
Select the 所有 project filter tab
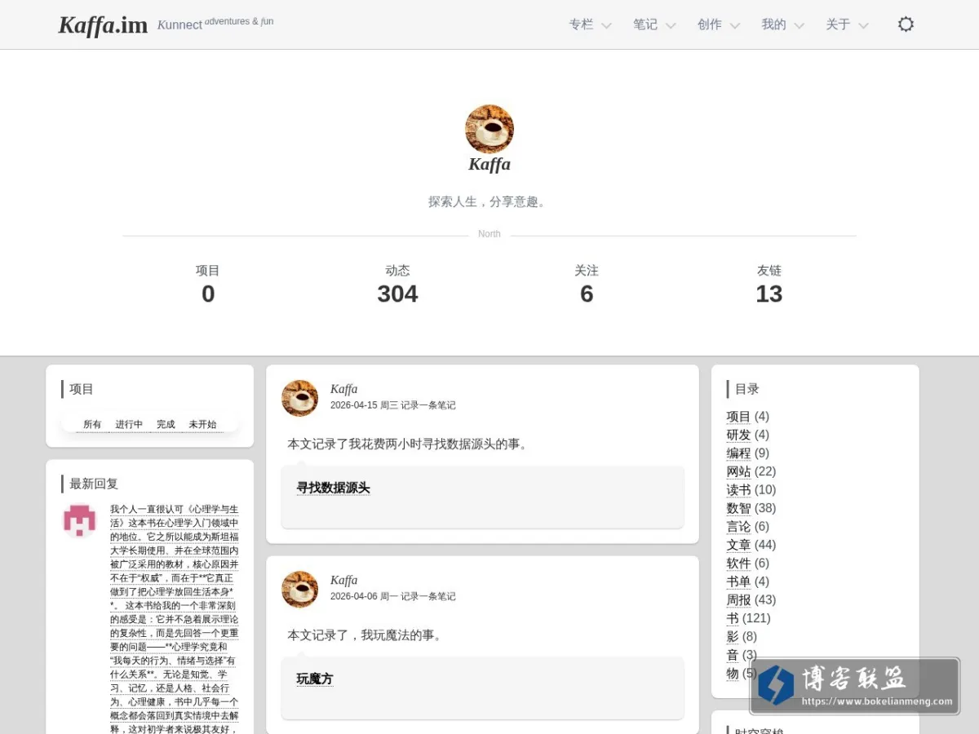pyautogui.click(x=92, y=424)
